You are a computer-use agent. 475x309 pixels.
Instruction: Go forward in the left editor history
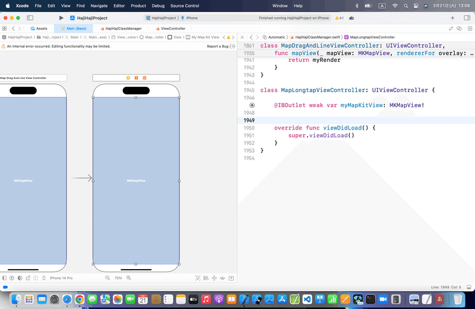pos(20,29)
